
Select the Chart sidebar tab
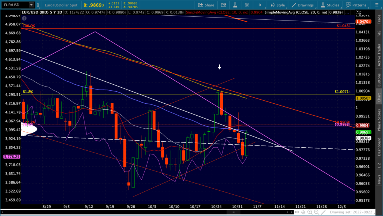coord(379,97)
